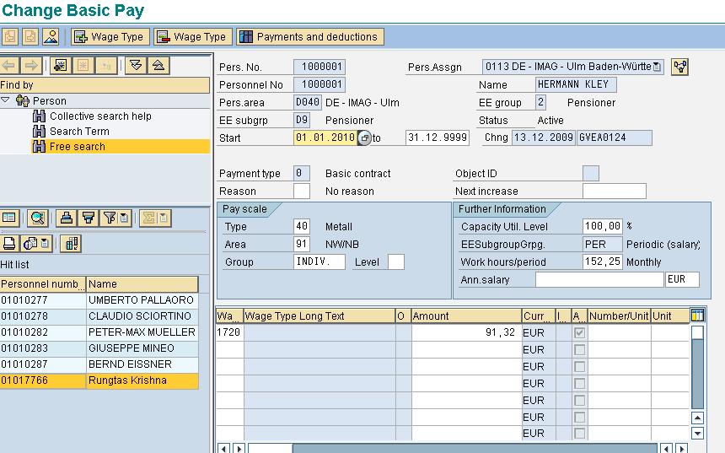Image resolution: width=725 pixels, height=453 pixels.
Task: Click the Payments and deductions button
Action: (x=309, y=37)
